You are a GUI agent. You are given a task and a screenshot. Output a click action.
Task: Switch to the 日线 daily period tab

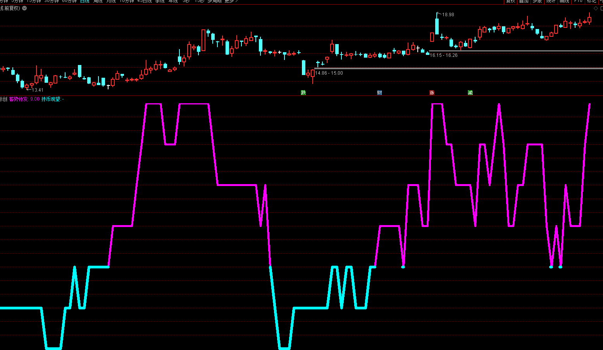(x=85, y=1)
